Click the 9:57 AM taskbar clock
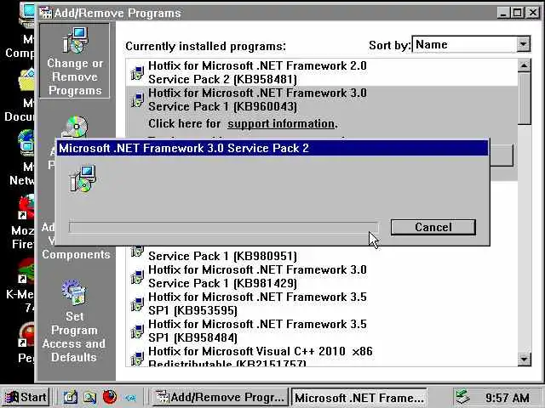Image resolution: width=545 pixels, height=408 pixels. pyautogui.click(x=508, y=398)
